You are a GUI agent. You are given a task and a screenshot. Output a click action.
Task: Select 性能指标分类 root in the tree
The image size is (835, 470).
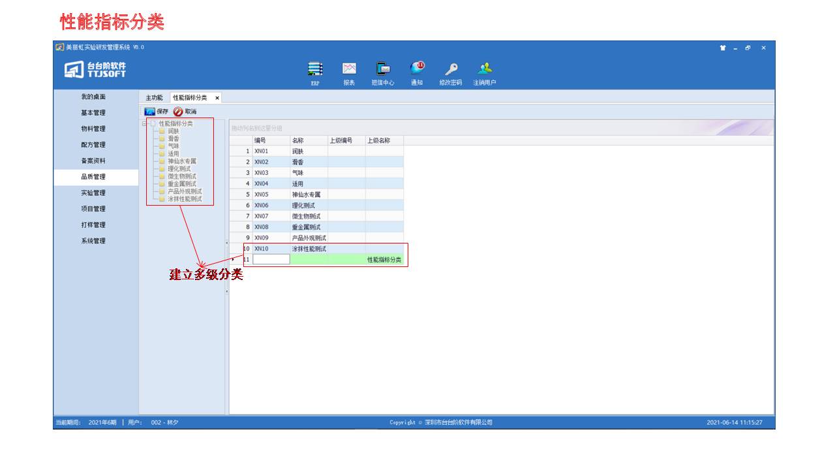(175, 123)
